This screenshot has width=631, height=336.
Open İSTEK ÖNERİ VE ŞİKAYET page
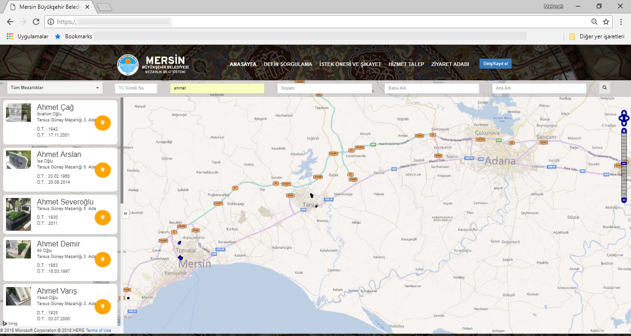(x=350, y=64)
